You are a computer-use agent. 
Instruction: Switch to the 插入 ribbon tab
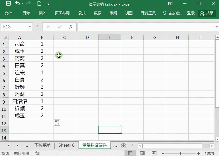[x=43, y=13]
